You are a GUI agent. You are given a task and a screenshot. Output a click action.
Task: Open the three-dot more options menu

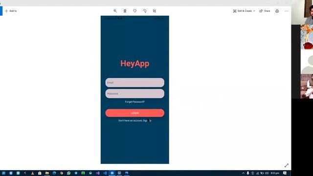(x=287, y=11)
